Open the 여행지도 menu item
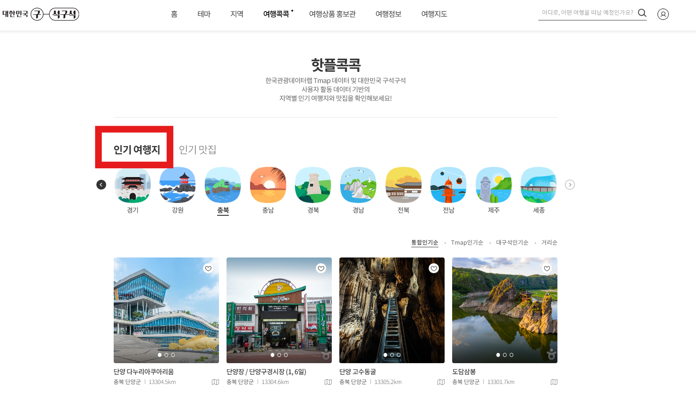696x396 pixels. tap(434, 14)
